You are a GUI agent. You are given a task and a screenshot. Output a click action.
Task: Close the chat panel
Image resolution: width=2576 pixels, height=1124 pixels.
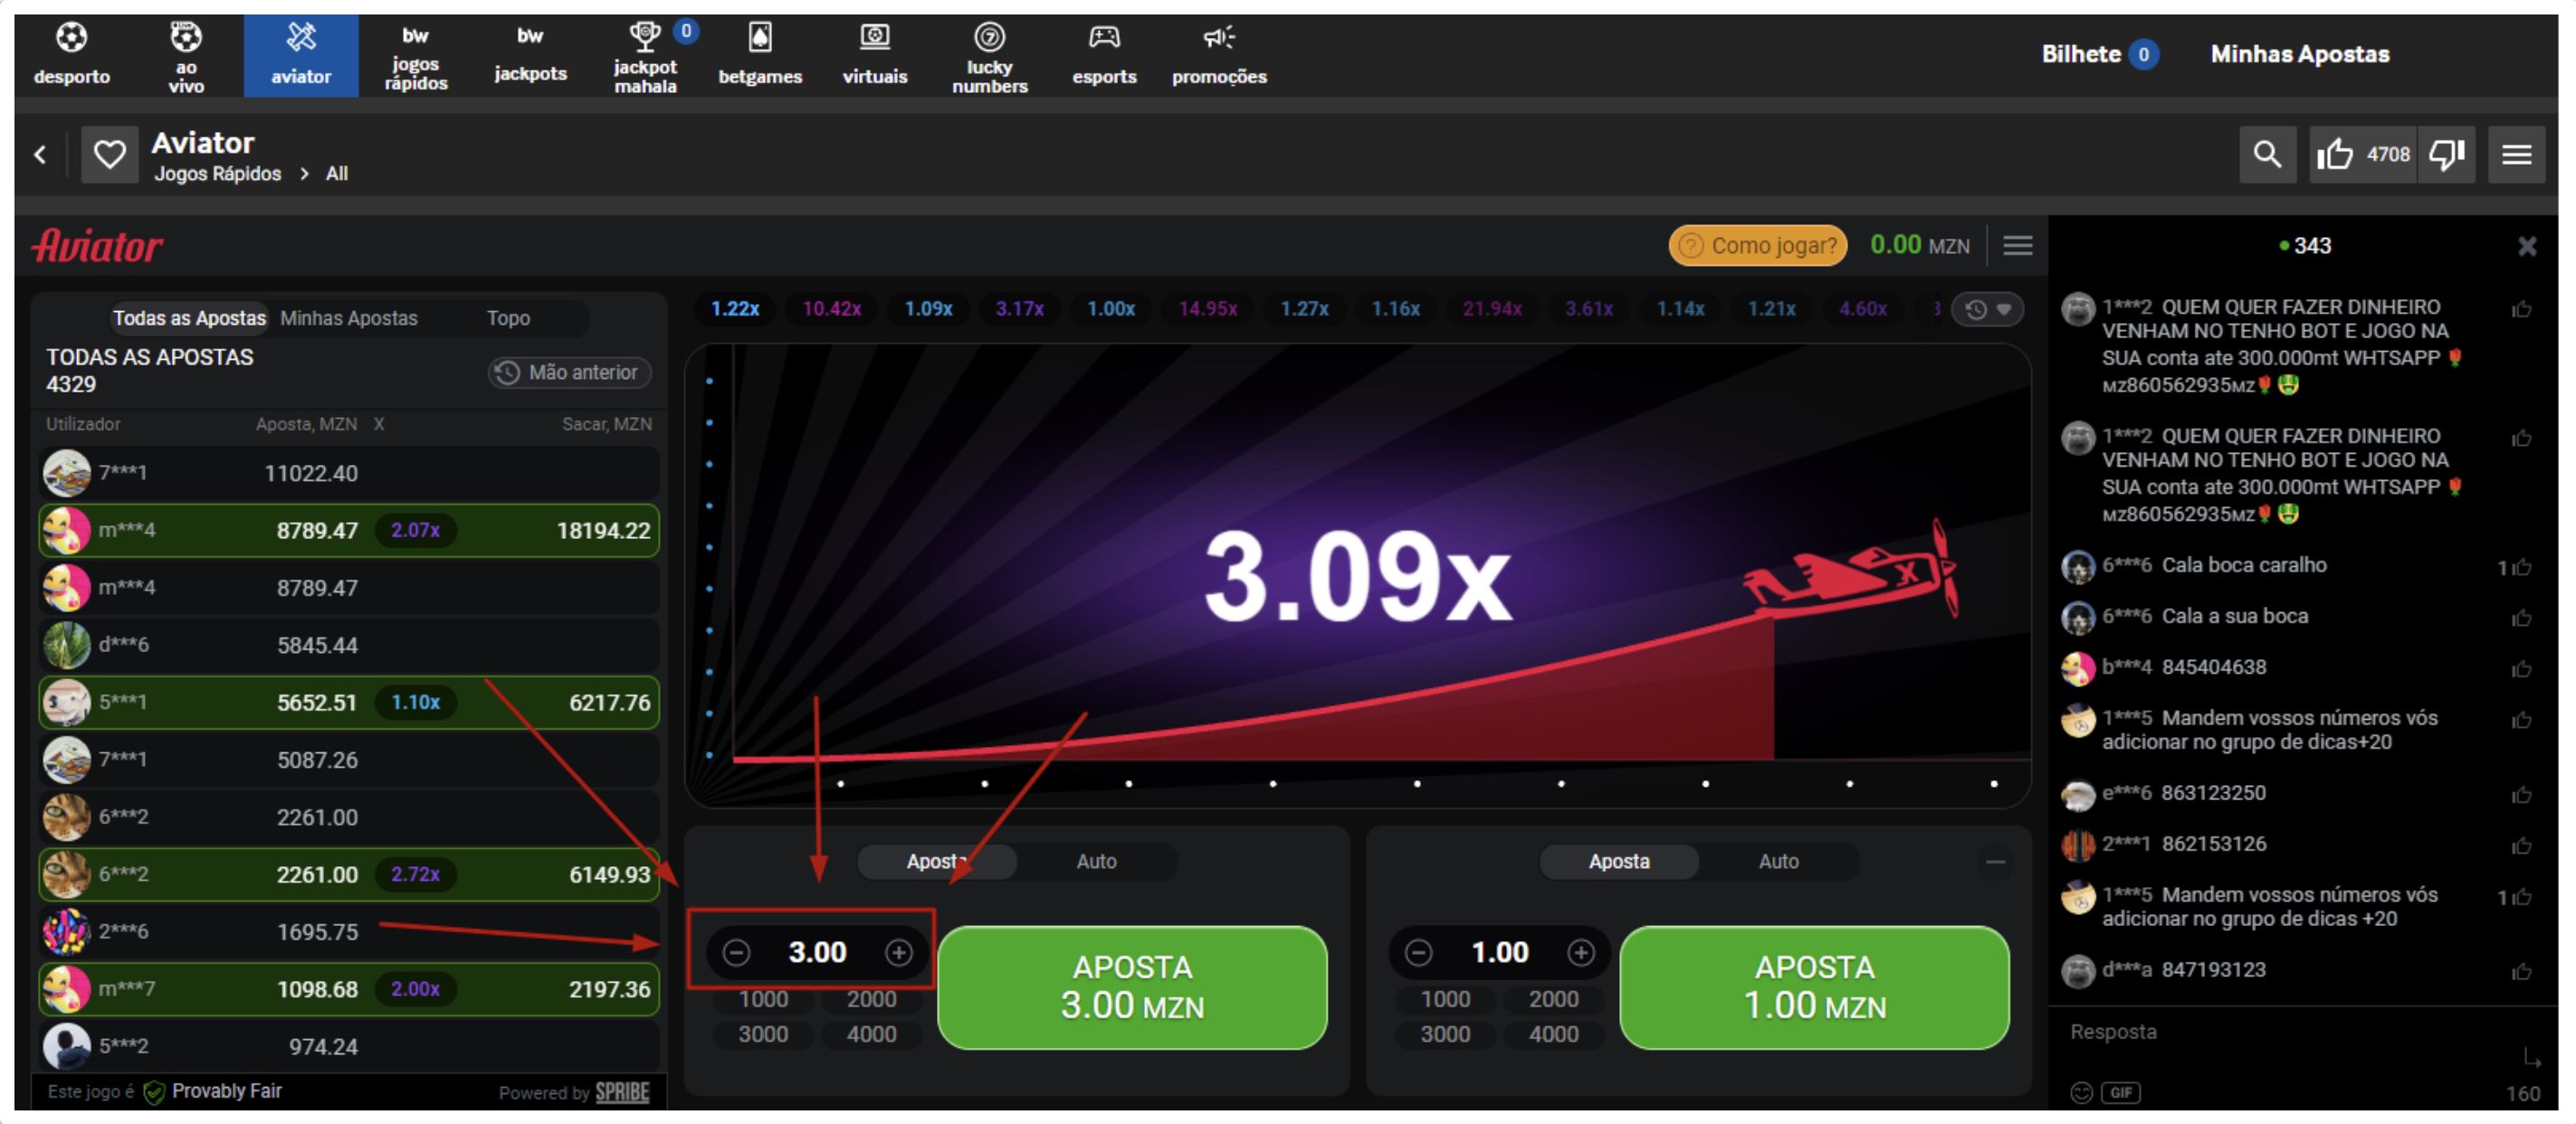click(x=2526, y=246)
